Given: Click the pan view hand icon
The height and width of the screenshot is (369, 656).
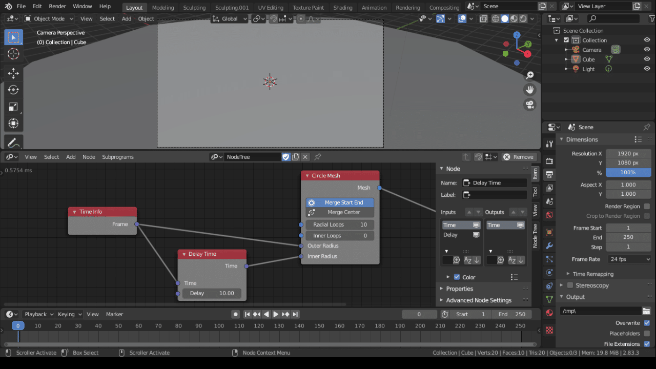Looking at the screenshot, I should coord(530,90).
